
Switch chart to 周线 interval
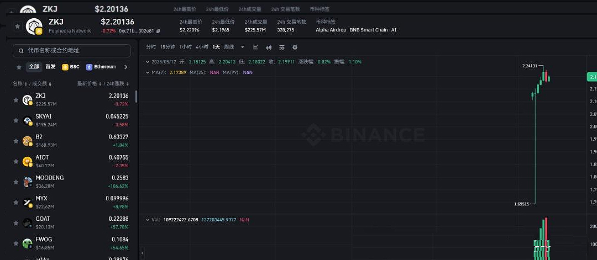(x=229, y=47)
